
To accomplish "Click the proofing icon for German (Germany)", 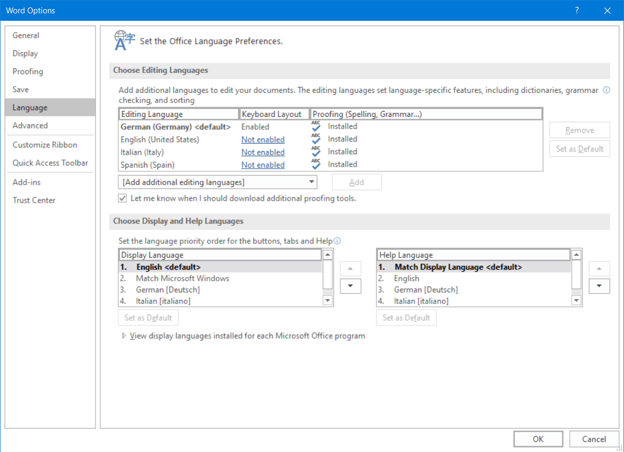I will (316, 126).
